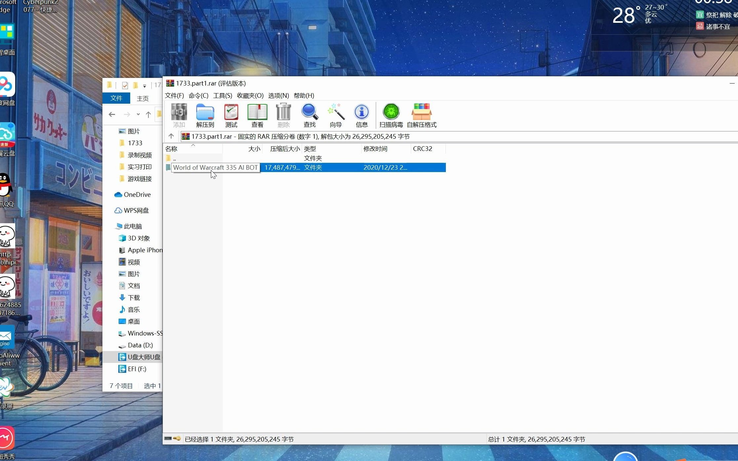Viewport: 738px width, 461px height.
Task: Click the 信息 (Info) toolbar icon
Action: [x=362, y=115]
